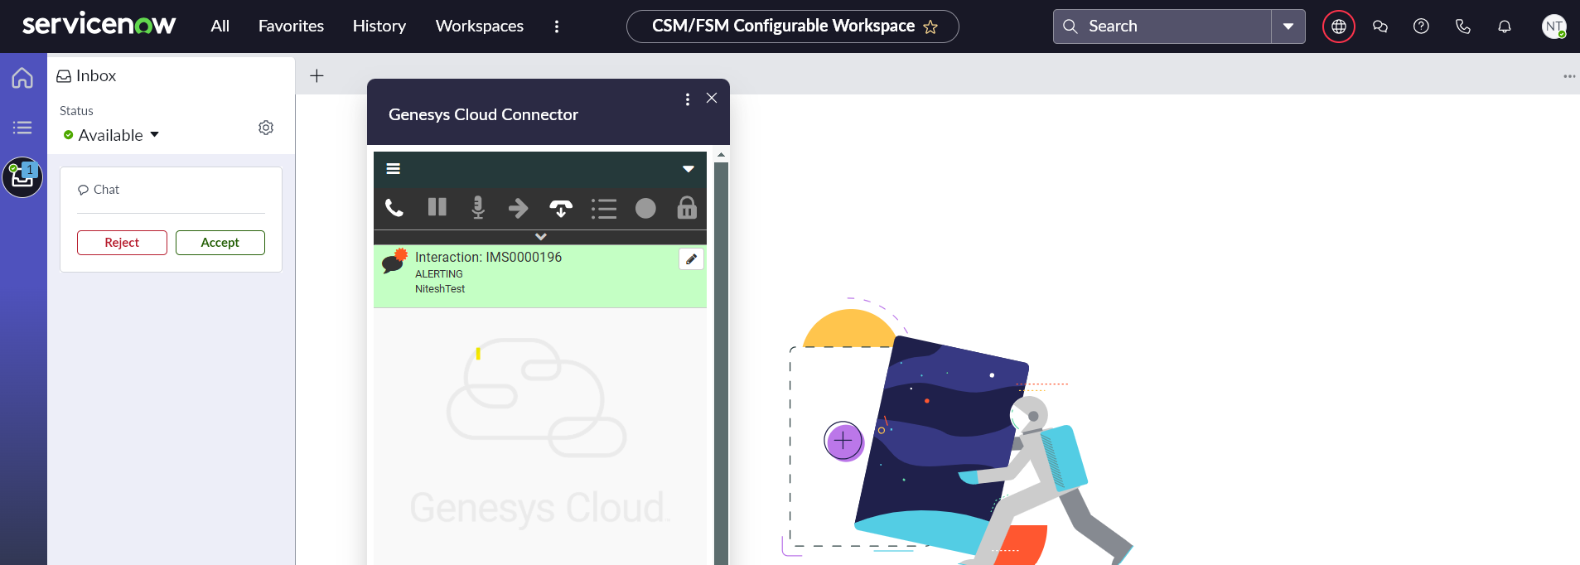
Task: Open notifications bell icon
Action: 1505,27
